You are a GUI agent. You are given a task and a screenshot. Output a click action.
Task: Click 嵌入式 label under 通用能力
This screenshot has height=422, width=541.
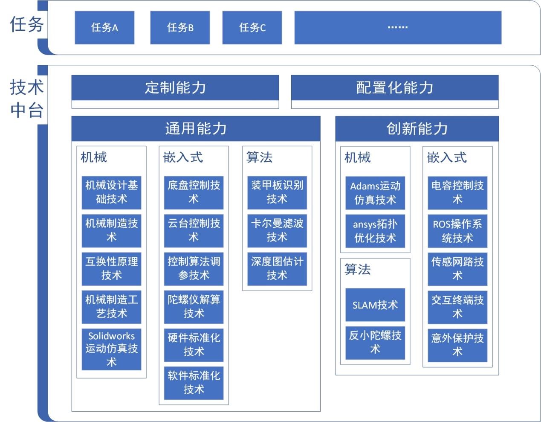183,157
